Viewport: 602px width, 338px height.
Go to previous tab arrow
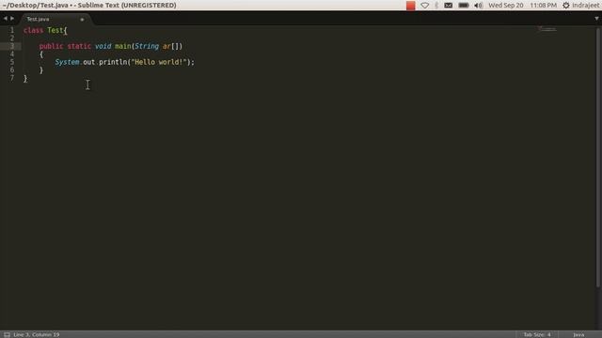point(5,19)
